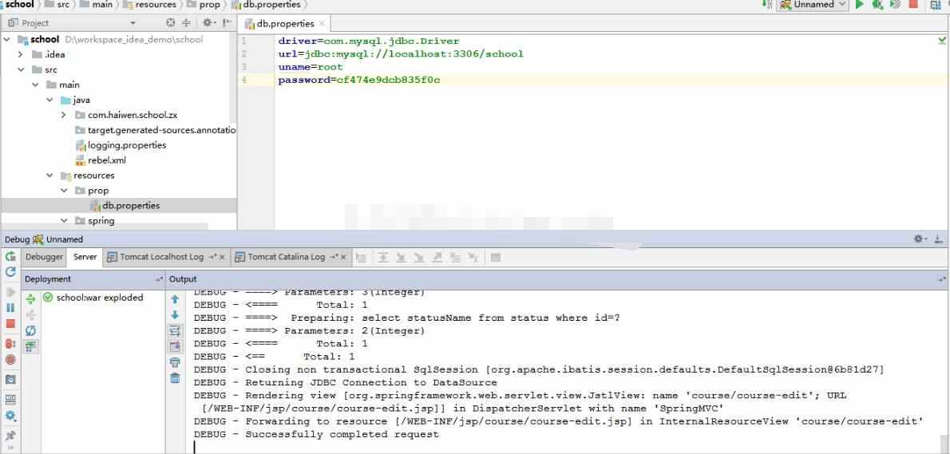950x454 pixels.
Task: Click the Make Project build icon
Action: tap(768, 5)
